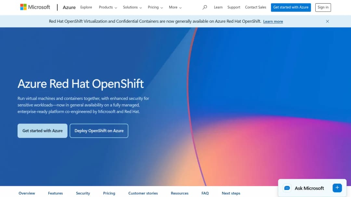Viewport: 351px width, 197px height.
Task: Click header Get started with Azure button
Action: [291, 7]
